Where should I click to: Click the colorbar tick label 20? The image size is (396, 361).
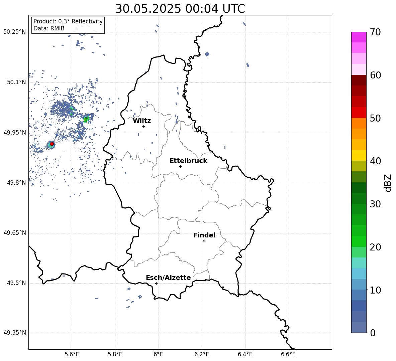click(375, 247)
